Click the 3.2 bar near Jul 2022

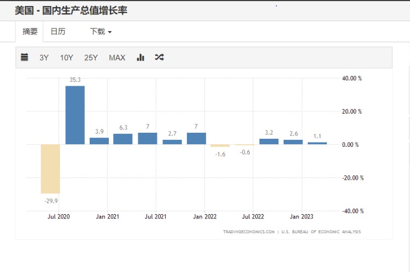point(269,141)
